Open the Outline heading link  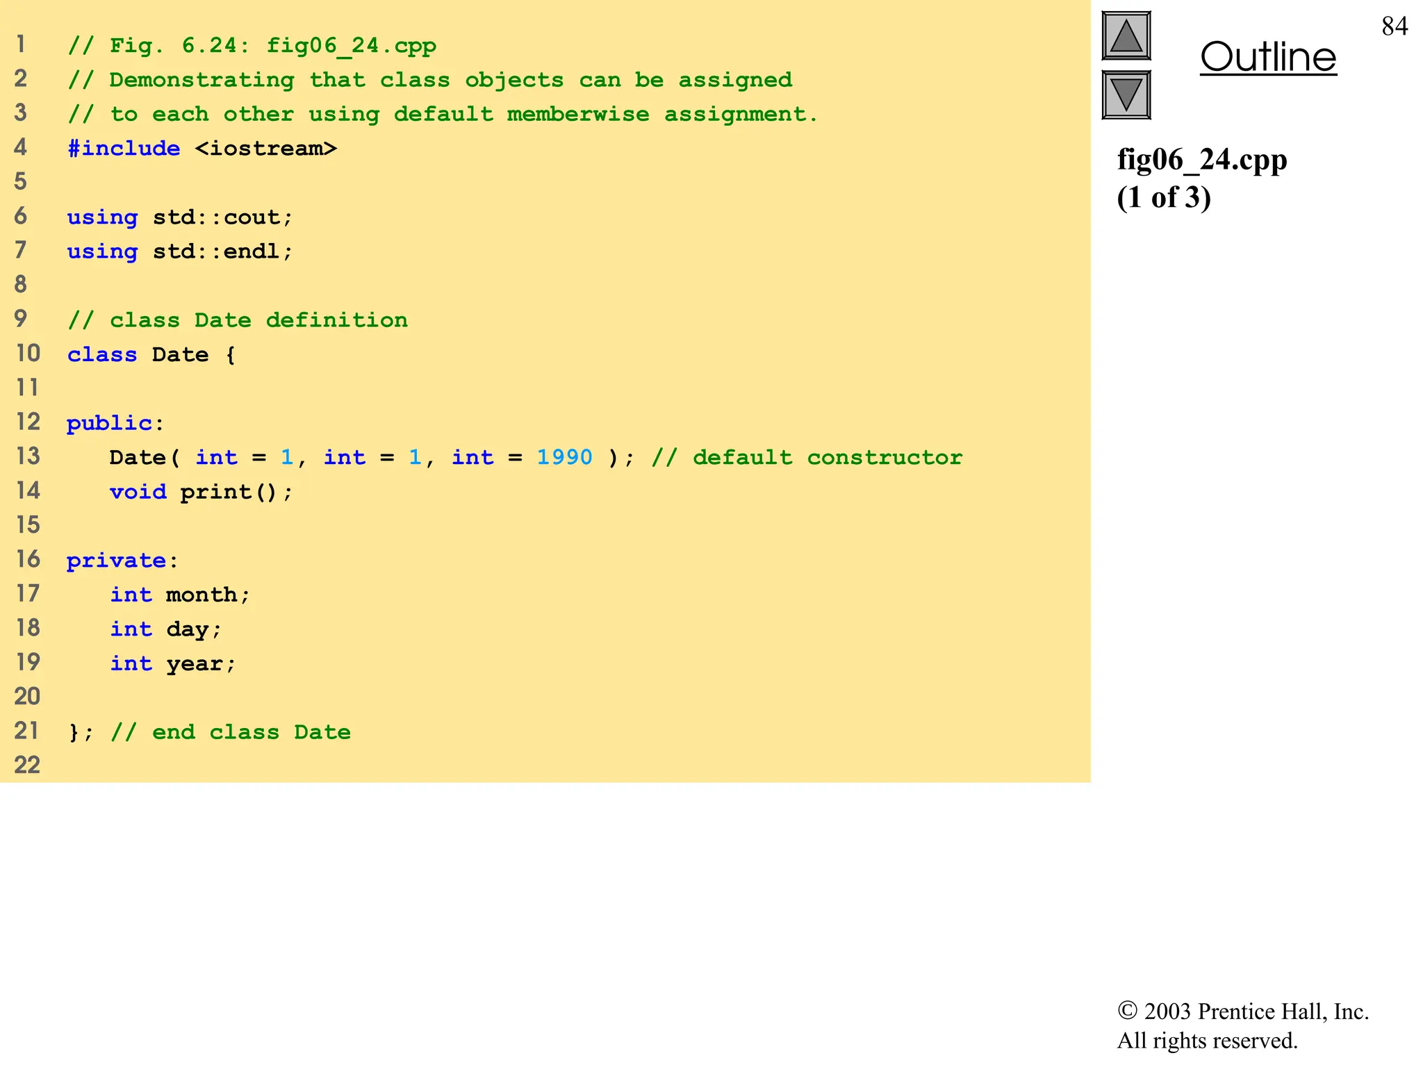tap(1268, 57)
